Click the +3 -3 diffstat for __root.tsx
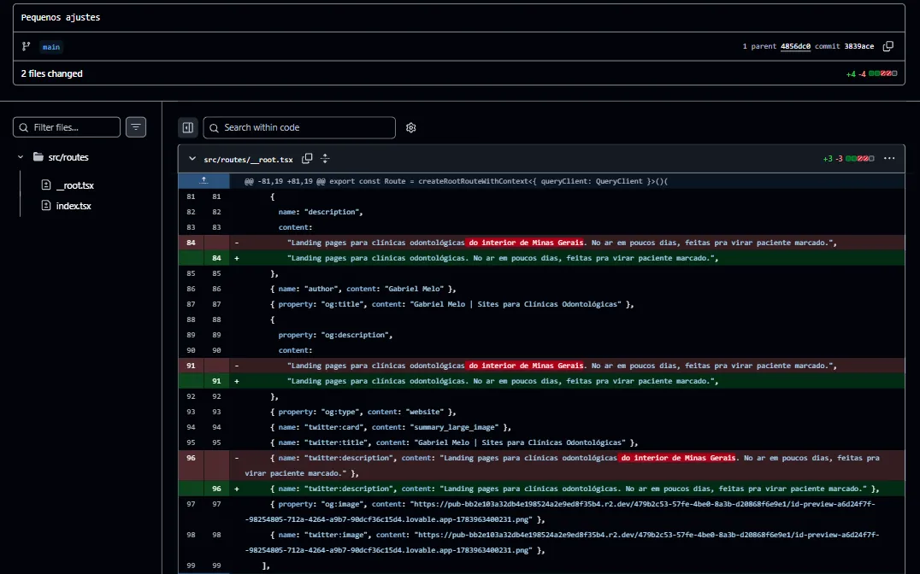Viewport: 920px width, 574px height. click(848, 159)
